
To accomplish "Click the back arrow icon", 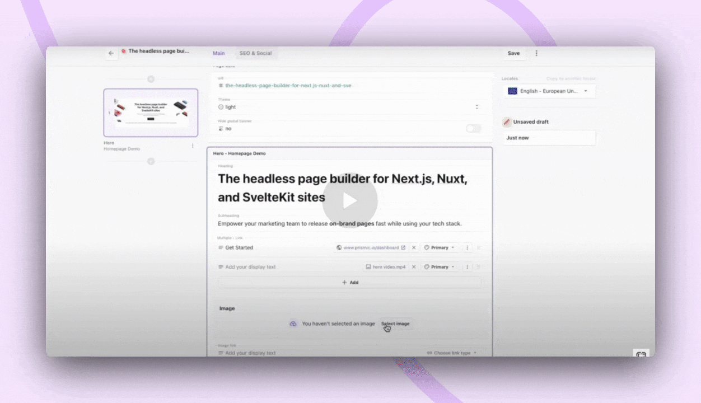I will point(111,53).
